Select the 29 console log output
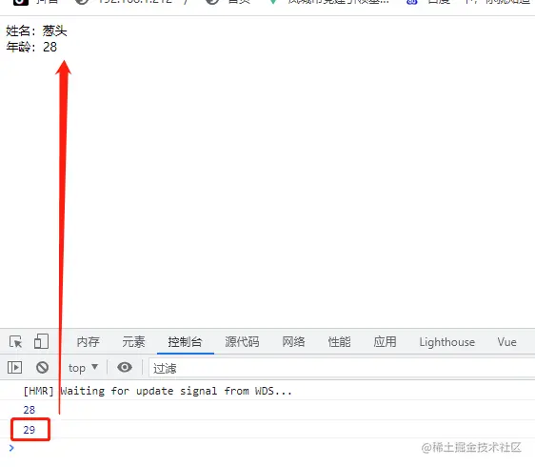The image size is (535, 467). [30, 430]
